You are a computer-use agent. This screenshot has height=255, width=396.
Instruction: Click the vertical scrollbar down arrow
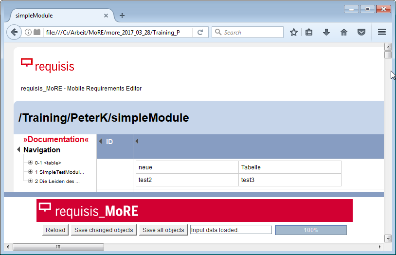point(388,238)
